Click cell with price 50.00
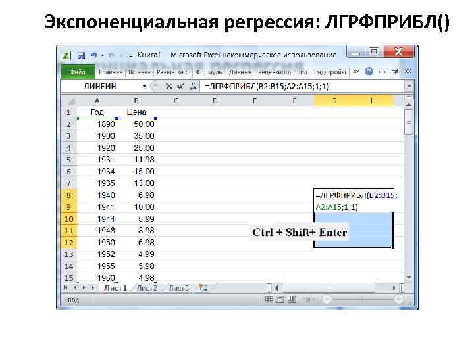The image size is (474, 355). tap(137, 124)
